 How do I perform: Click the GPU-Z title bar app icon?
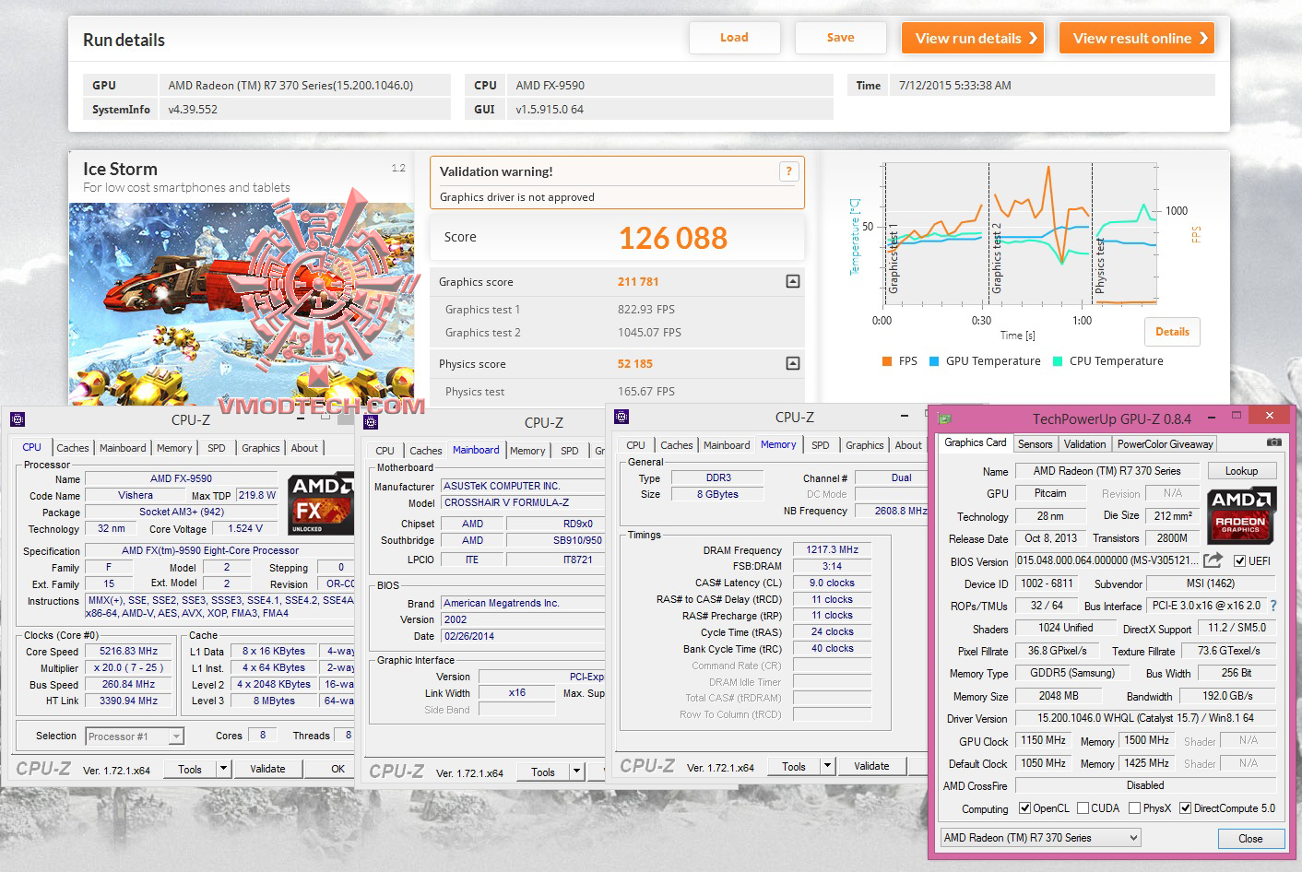coord(943,418)
